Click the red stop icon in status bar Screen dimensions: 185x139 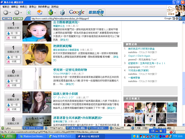point(171,132)
